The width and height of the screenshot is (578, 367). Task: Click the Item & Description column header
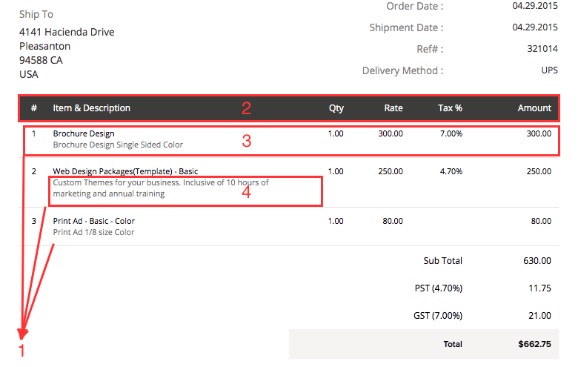coord(91,108)
